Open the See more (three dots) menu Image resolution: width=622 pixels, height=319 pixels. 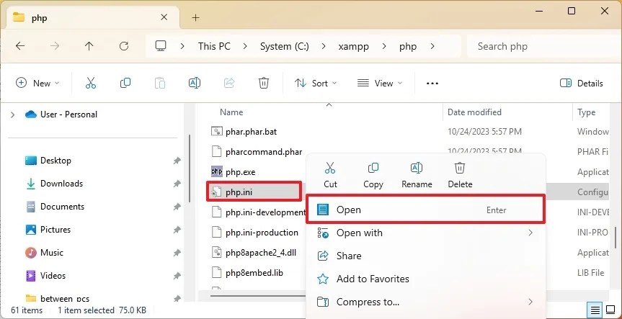[432, 84]
